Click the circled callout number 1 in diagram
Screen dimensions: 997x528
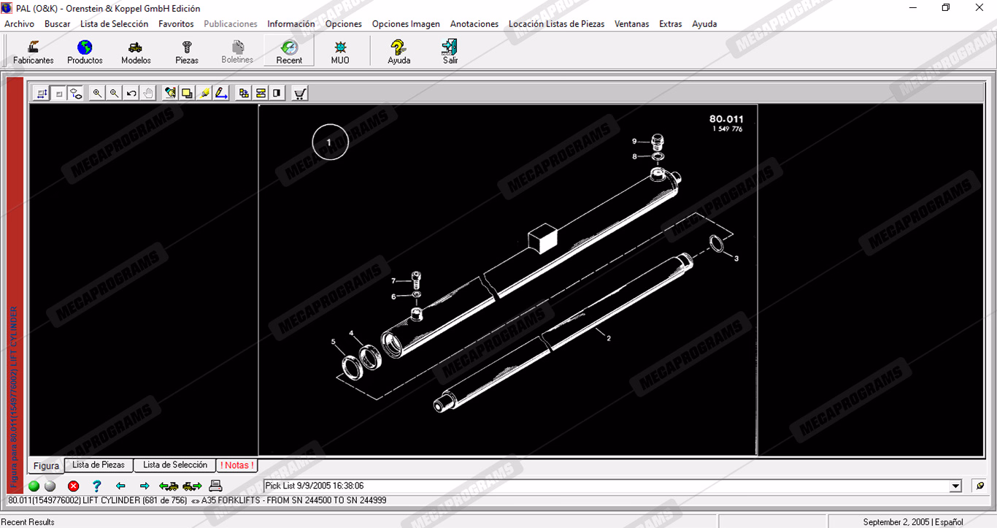[x=330, y=142]
